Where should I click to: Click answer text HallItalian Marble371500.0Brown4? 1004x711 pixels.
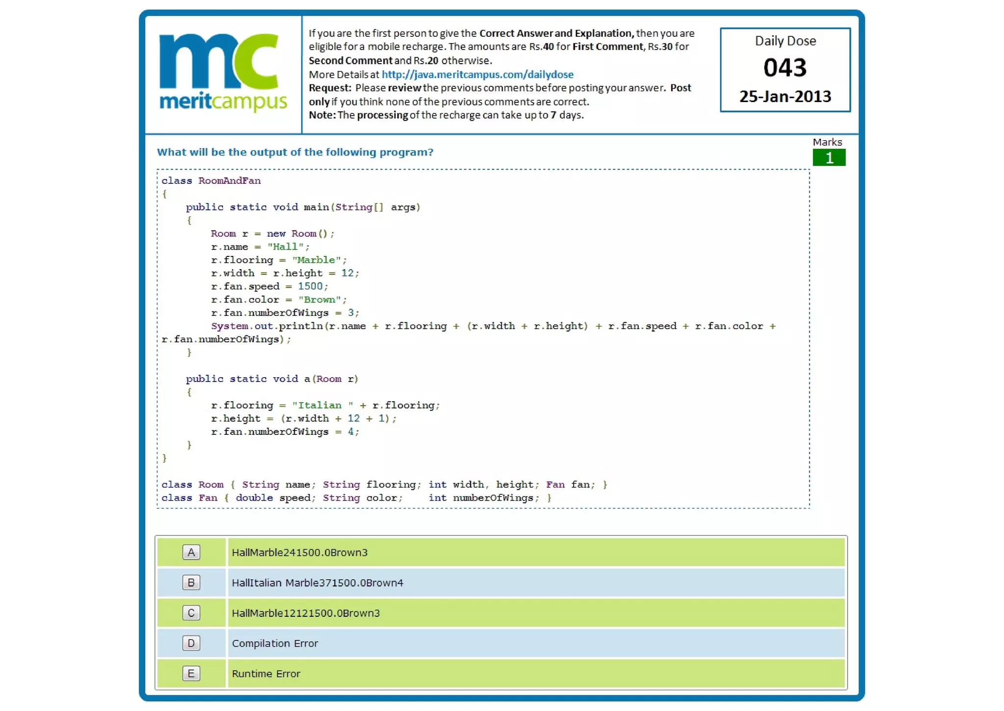point(317,583)
